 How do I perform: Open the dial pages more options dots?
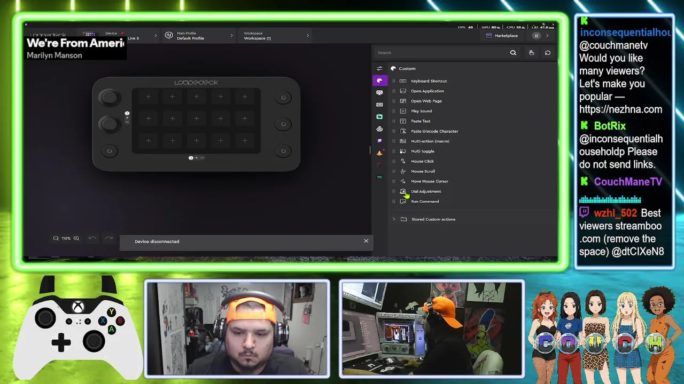click(x=127, y=122)
